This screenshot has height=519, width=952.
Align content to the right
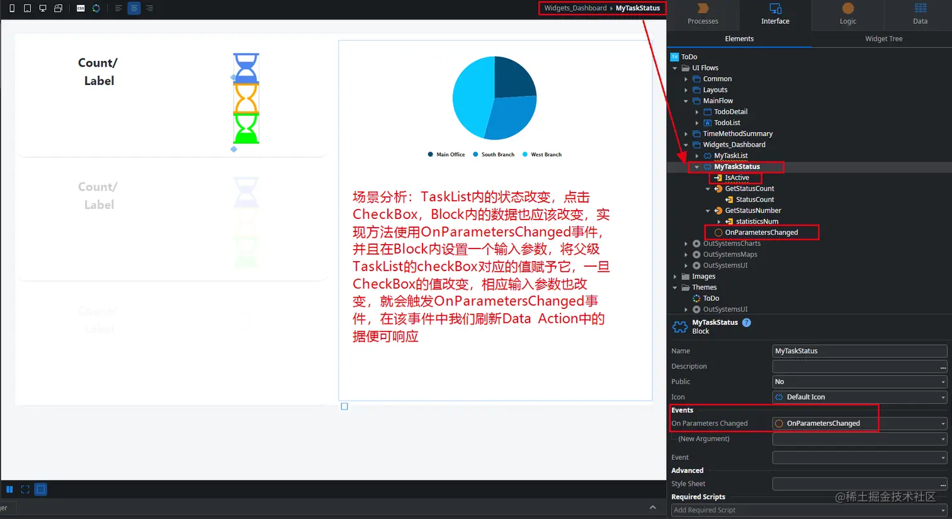coord(149,8)
